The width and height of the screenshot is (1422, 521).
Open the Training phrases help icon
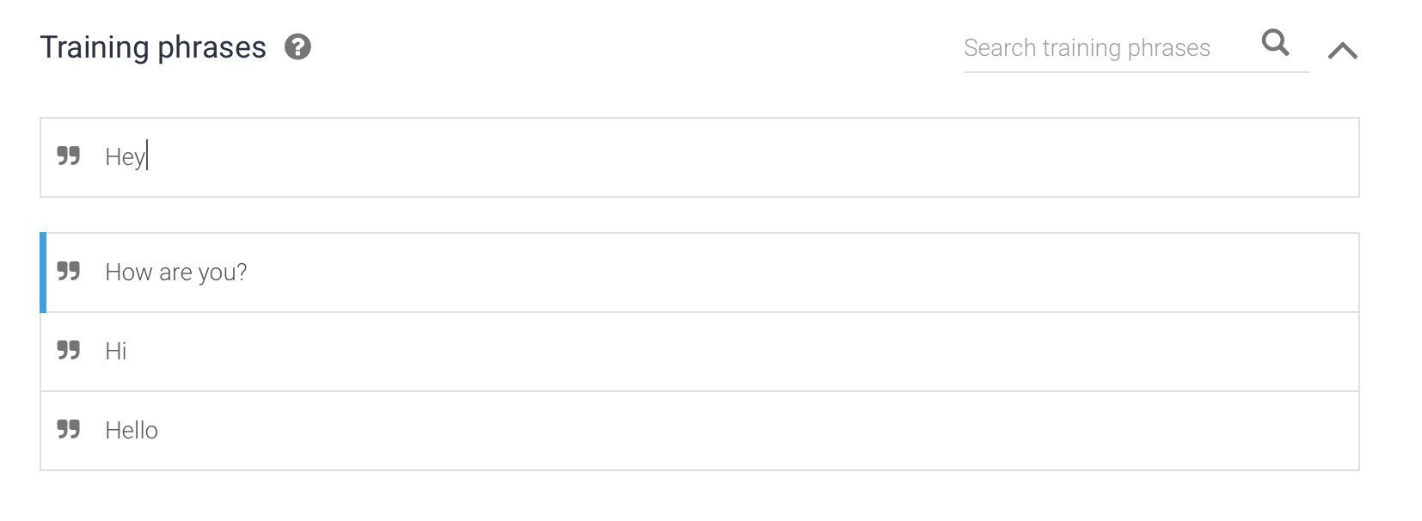297,46
